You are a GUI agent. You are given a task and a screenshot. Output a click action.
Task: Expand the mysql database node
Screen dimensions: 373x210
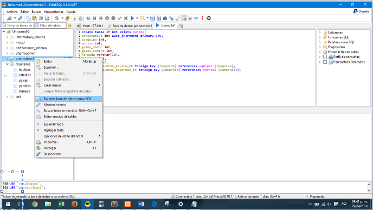(7, 43)
